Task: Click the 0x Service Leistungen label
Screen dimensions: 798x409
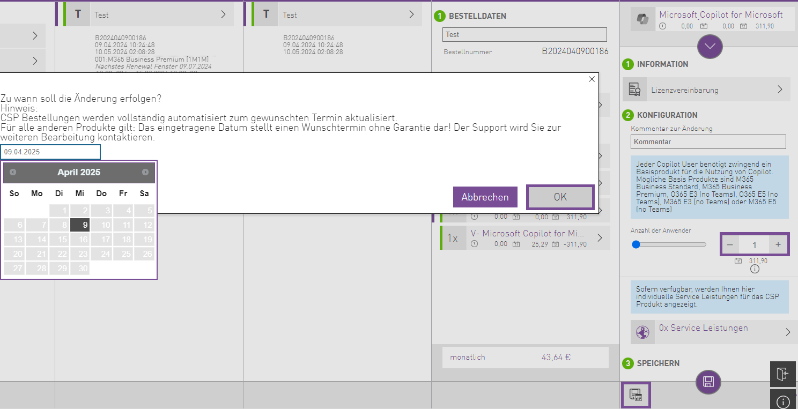Action: point(704,328)
